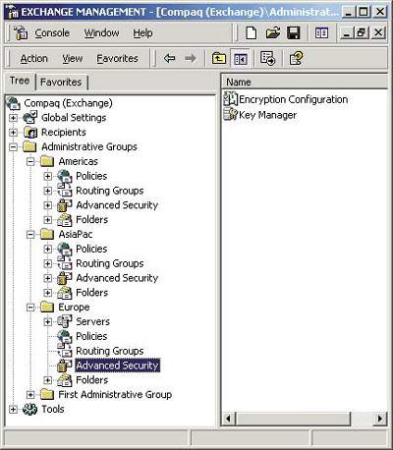Expand the Tools node
The width and height of the screenshot is (393, 450).
[x=13, y=409]
